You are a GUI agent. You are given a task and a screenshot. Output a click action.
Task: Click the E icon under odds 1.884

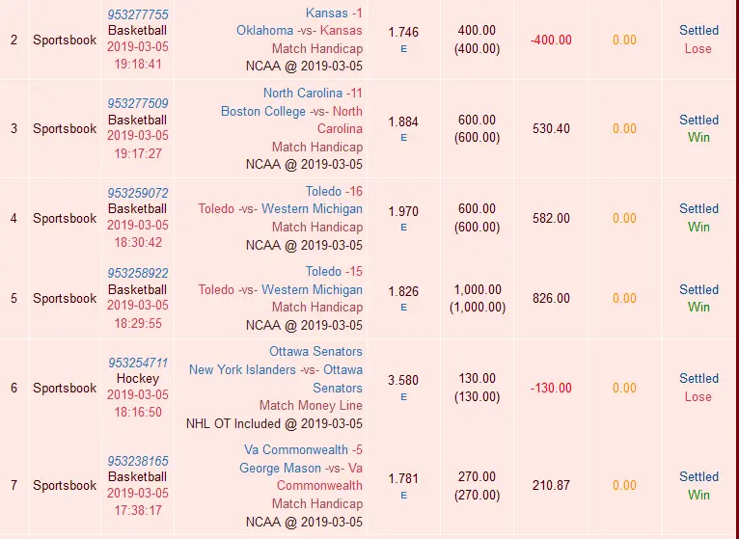coord(403,137)
